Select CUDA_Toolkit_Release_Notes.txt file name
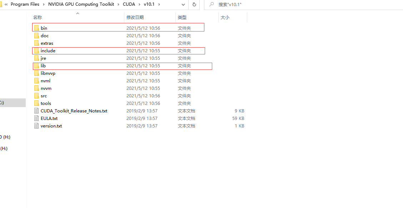Image resolution: width=403 pixels, height=208 pixels. 74,111
